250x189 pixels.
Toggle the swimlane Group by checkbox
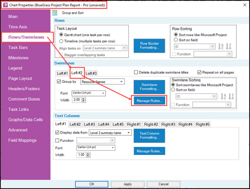[x=59, y=82]
